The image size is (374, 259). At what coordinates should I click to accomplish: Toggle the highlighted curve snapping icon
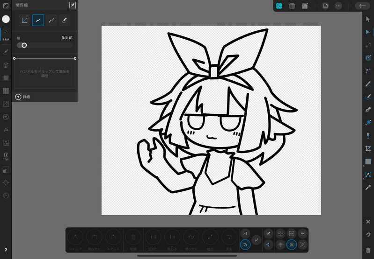(245, 245)
